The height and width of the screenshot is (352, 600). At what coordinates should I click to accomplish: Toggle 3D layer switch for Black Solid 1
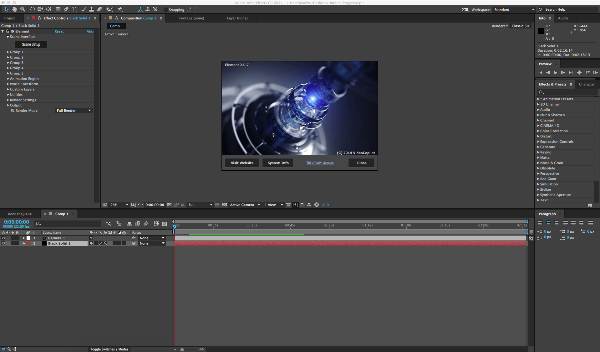point(124,243)
